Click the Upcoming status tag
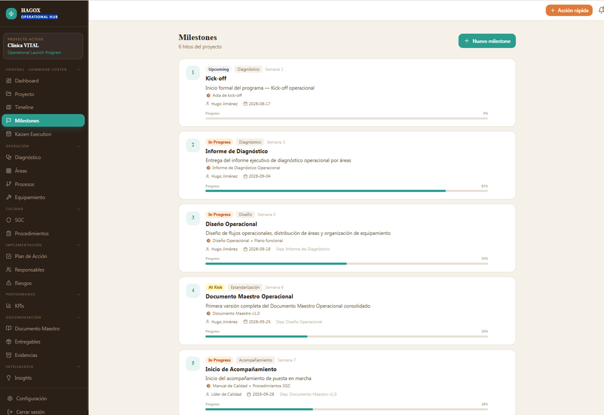Image resolution: width=604 pixels, height=415 pixels. tap(218, 69)
